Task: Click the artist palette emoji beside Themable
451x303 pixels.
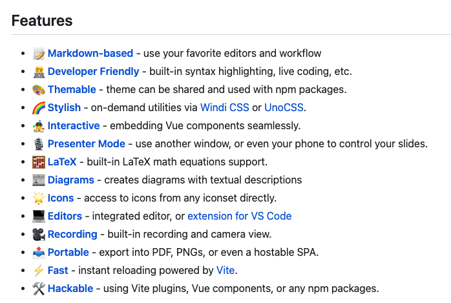Action: 38,90
